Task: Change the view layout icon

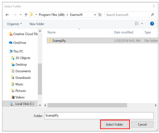Action: tap(137, 24)
